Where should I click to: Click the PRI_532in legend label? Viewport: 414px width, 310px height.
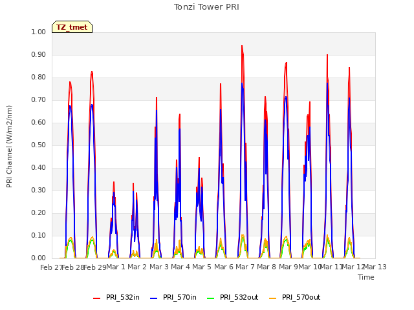[123, 297]
